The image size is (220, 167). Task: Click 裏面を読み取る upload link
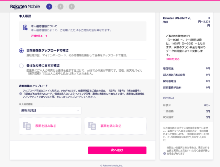pyautogui.click(x=111, y=126)
